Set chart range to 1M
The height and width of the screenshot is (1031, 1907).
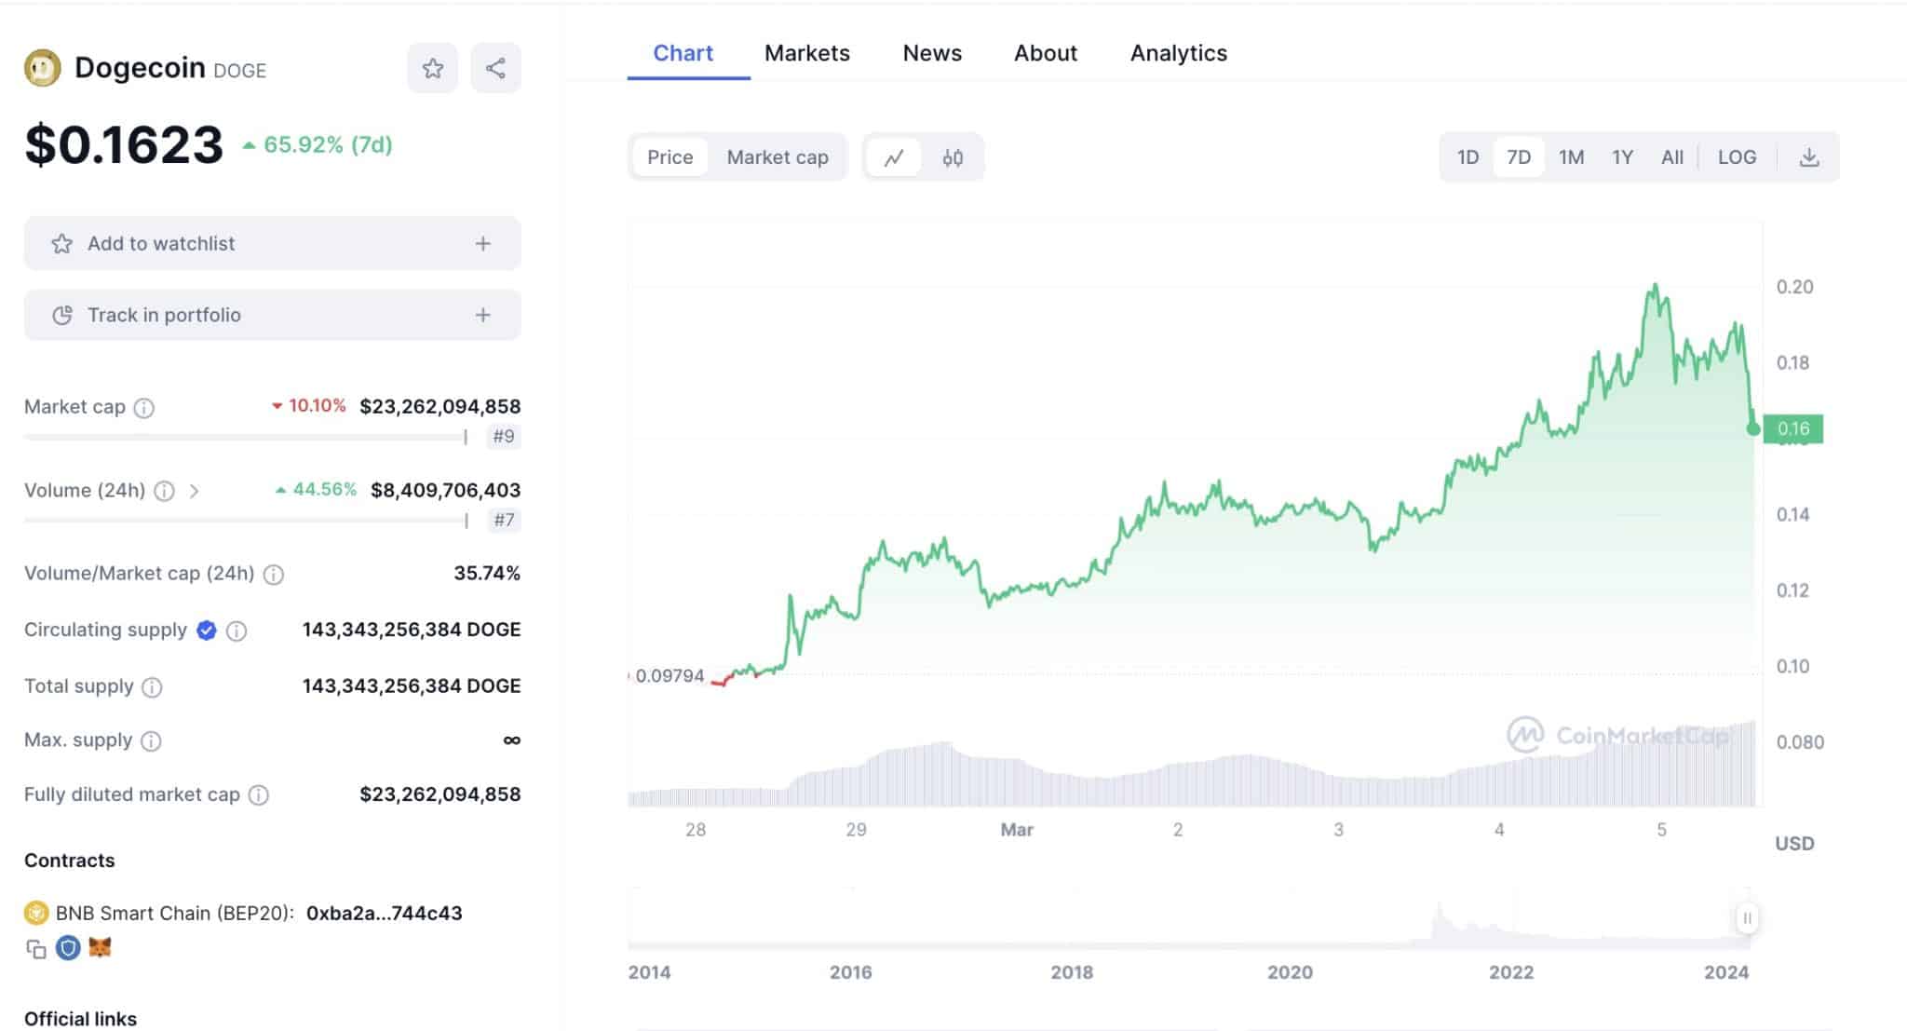(1572, 156)
